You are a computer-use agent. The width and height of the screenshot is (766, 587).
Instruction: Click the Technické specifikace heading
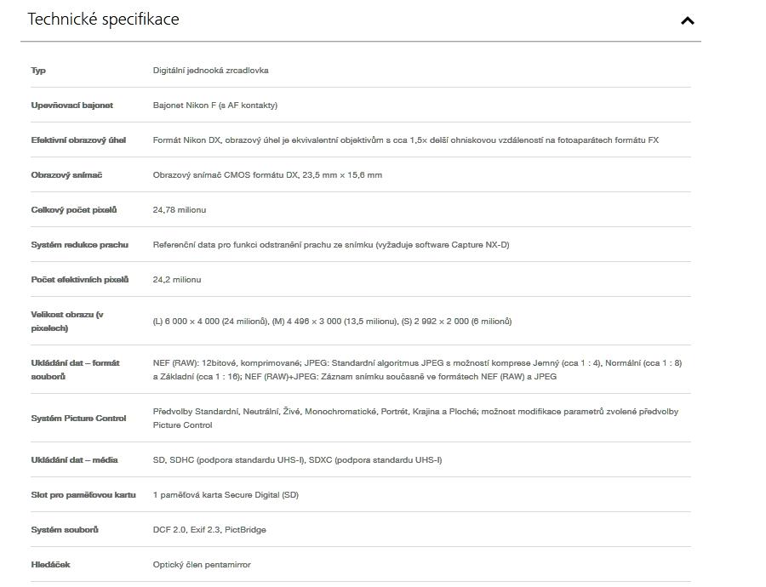coord(104,19)
